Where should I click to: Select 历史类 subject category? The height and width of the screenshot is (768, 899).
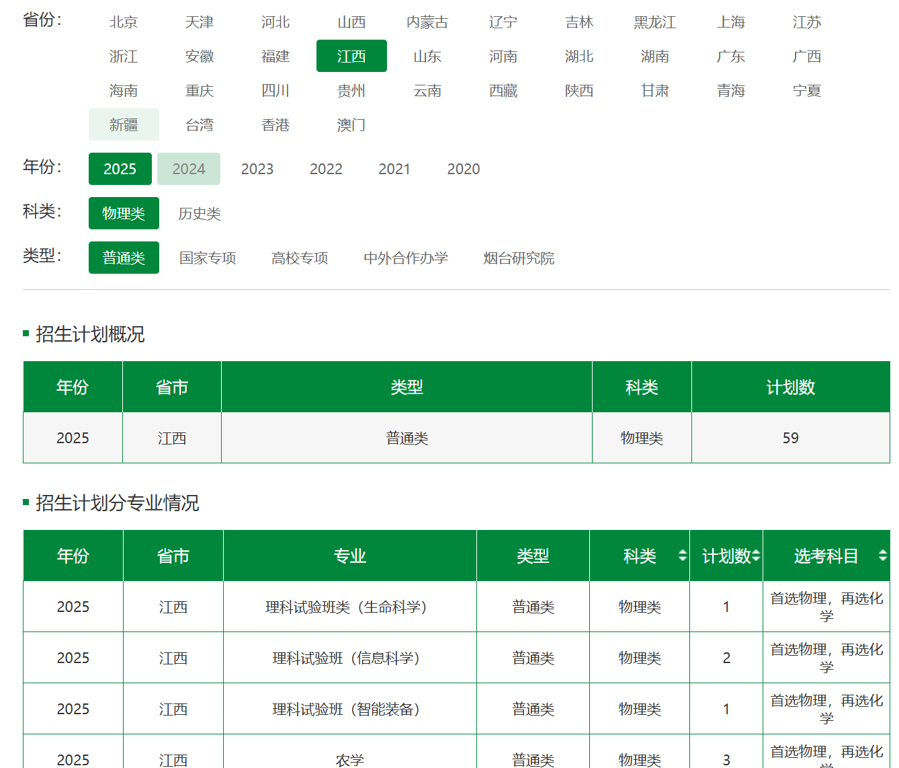coord(199,214)
